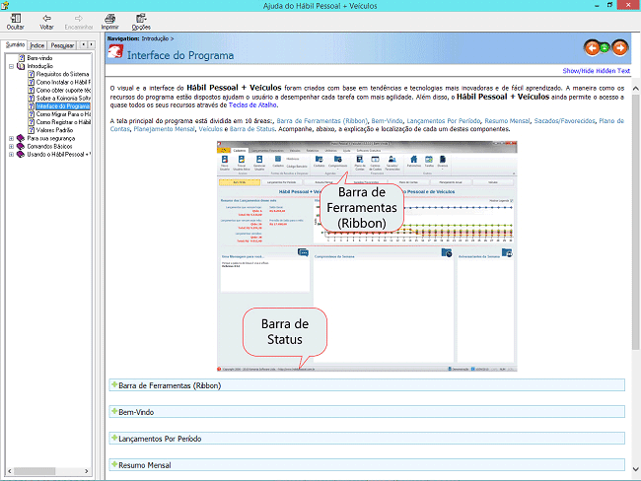Collapse the Introdução tree node
The height and width of the screenshot is (481, 641).
tap(12, 66)
